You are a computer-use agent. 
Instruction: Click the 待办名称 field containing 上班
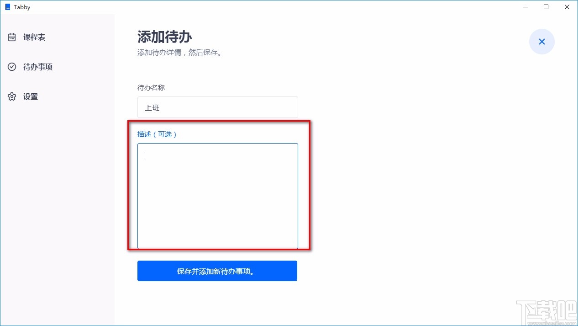tap(217, 107)
